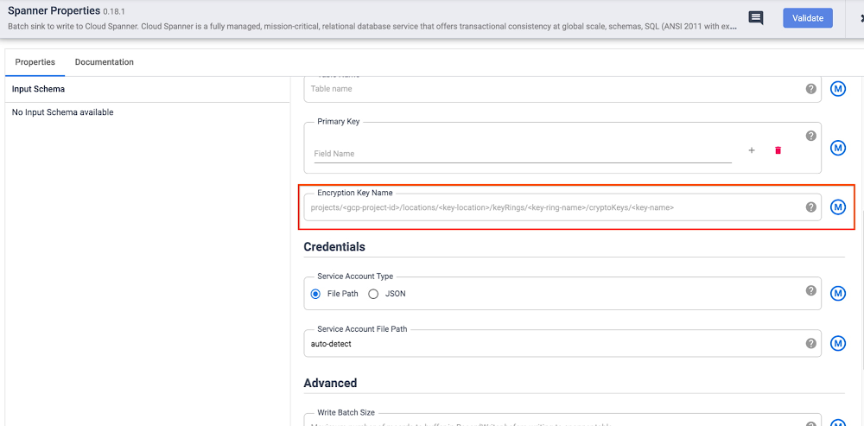Switch to the Documentation tab
Viewport: 864px width, 426px height.
[x=104, y=62]
